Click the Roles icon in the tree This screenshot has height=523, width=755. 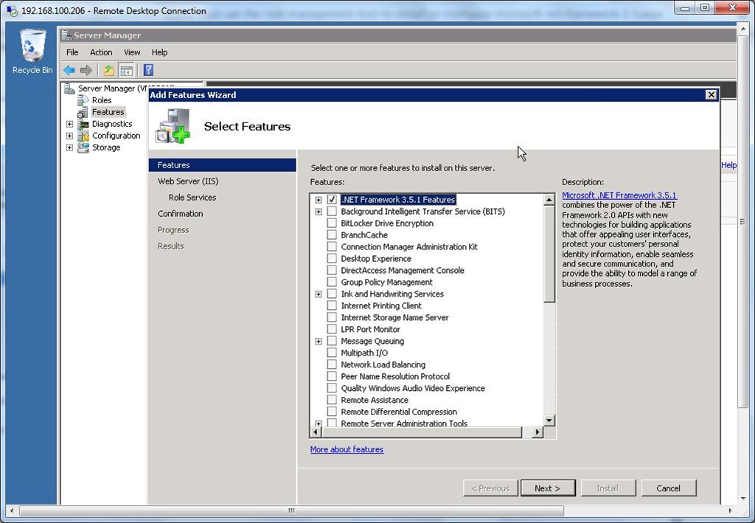(83, 100)
